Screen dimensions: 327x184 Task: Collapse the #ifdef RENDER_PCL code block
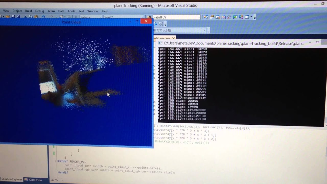pos(56,161)
